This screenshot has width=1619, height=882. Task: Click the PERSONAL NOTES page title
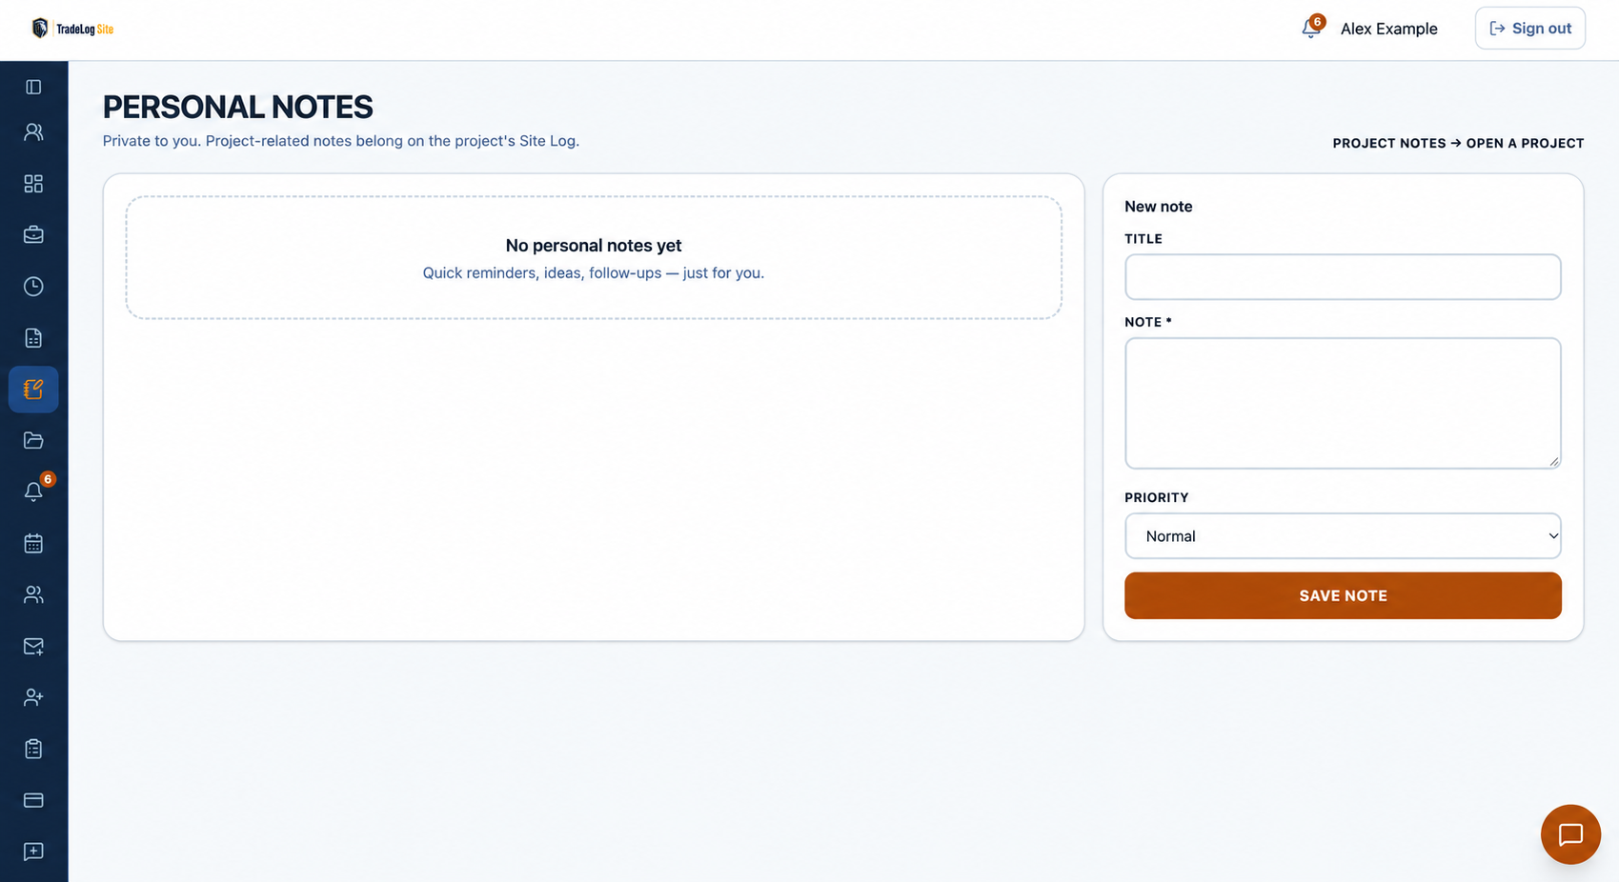[237, 107]
